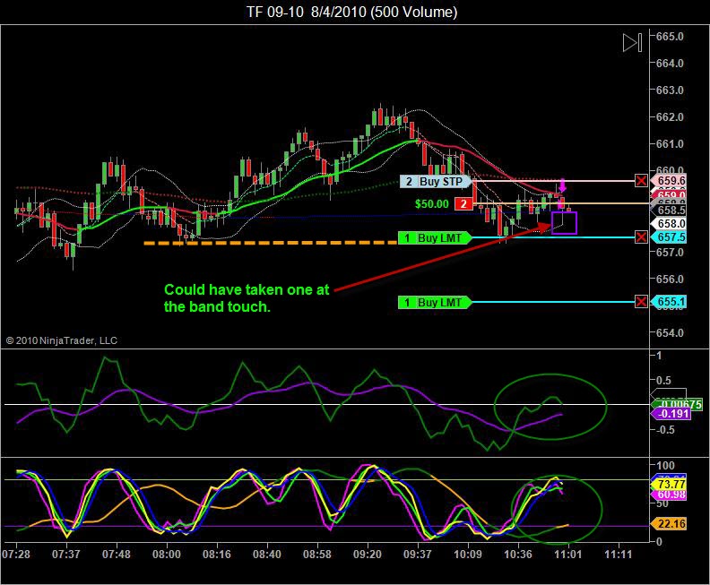Click the 11:01 time axis label

click(x=568, y=555)
